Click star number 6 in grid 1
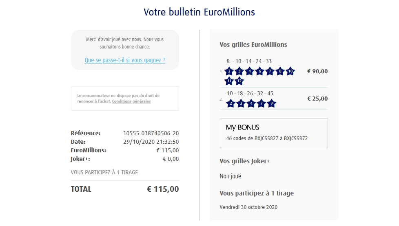Screen dimensions: 399x226 point(259,71)
